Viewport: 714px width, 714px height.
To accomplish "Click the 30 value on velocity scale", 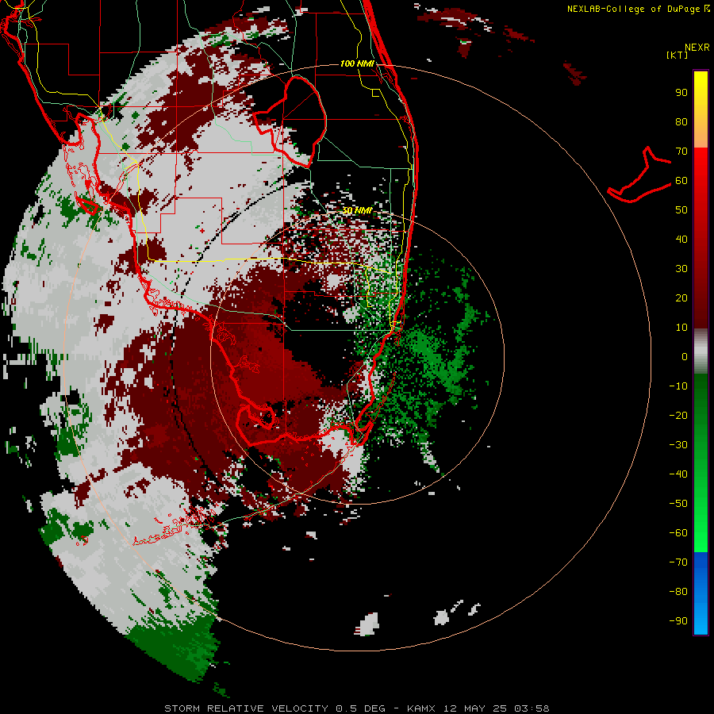I will pos(681,269).
